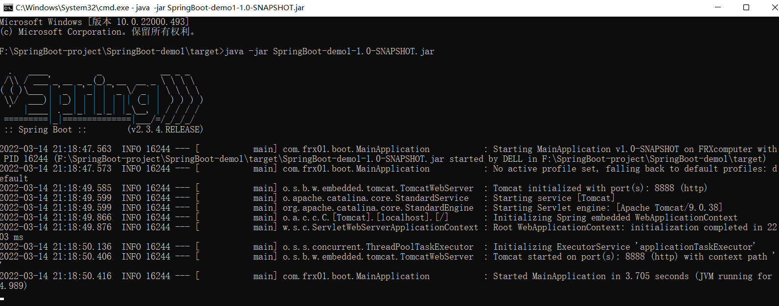Minimize the command prompt window

pyautogui.click(x=718, y=7)
